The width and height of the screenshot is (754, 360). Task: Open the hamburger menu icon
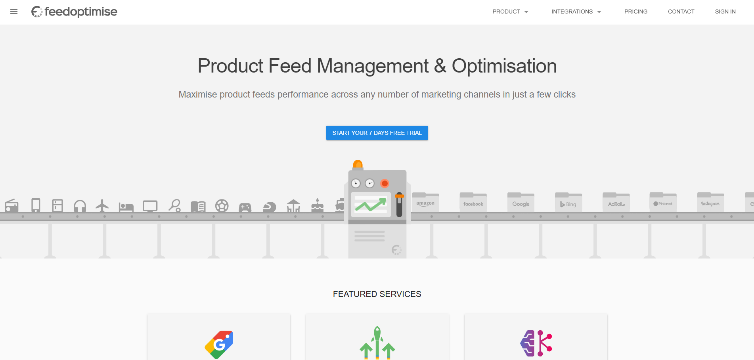coord(14,11)
